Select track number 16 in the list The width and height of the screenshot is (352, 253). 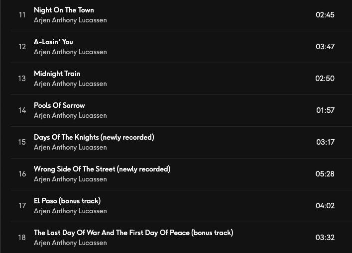click(x=22, y=174)
